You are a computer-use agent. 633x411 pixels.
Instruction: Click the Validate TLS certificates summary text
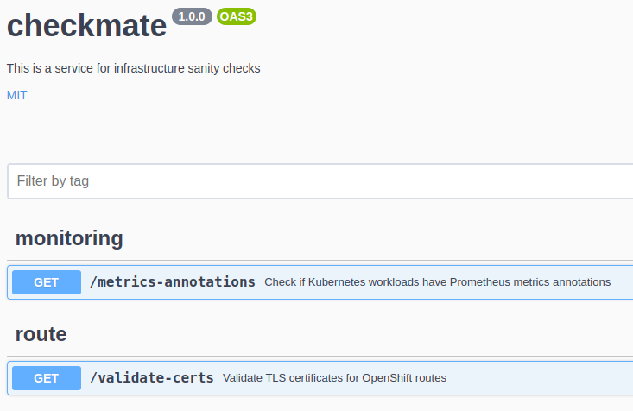click(334, 378)
